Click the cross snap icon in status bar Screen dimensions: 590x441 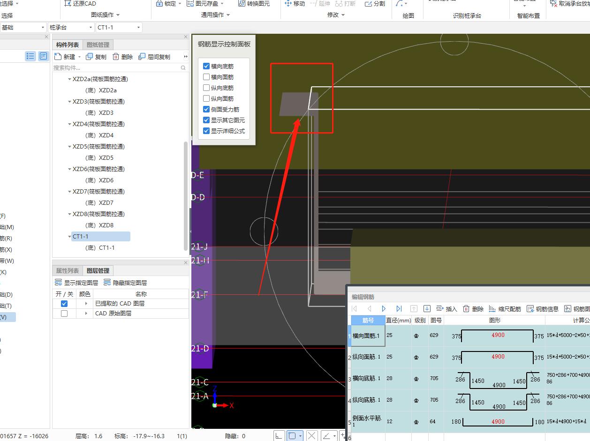click(x=312, y=436)
